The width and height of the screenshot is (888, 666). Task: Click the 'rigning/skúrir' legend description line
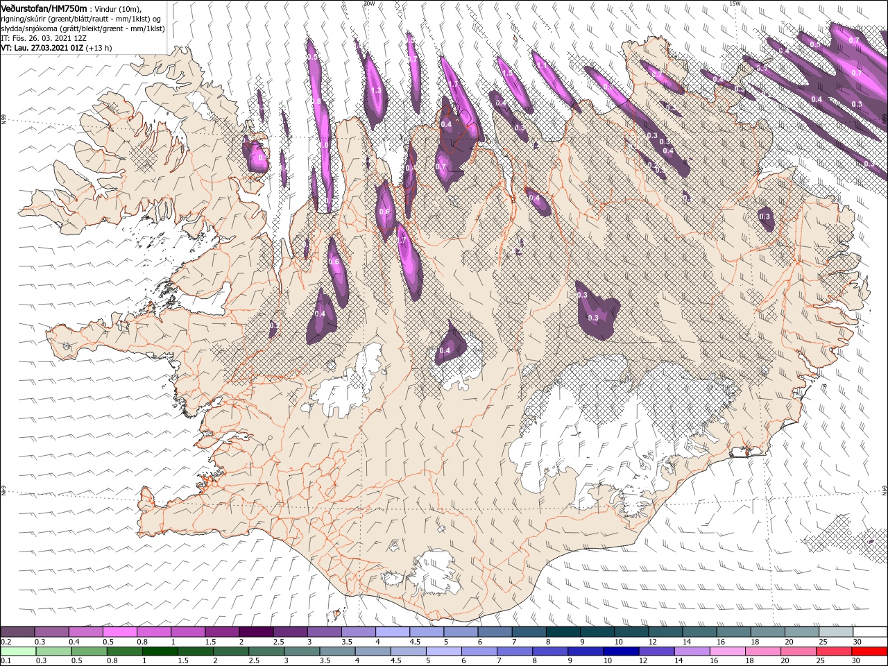81,18
